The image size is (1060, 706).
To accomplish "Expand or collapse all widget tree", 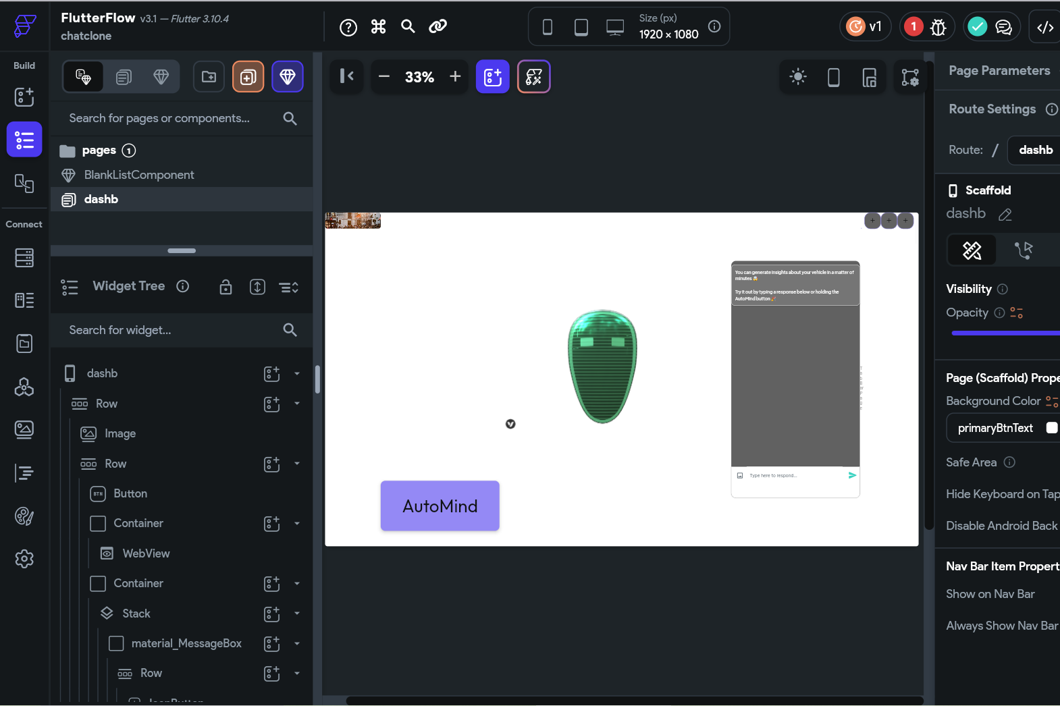I will [258, 287].
